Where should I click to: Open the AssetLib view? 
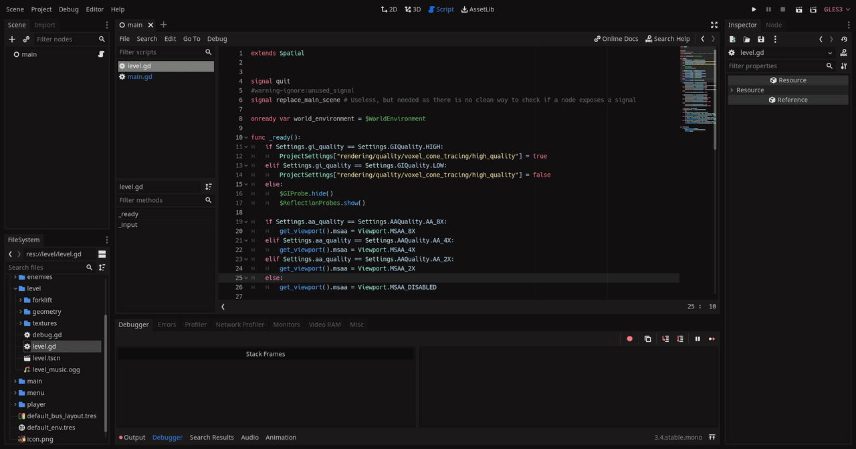[477, 9]
